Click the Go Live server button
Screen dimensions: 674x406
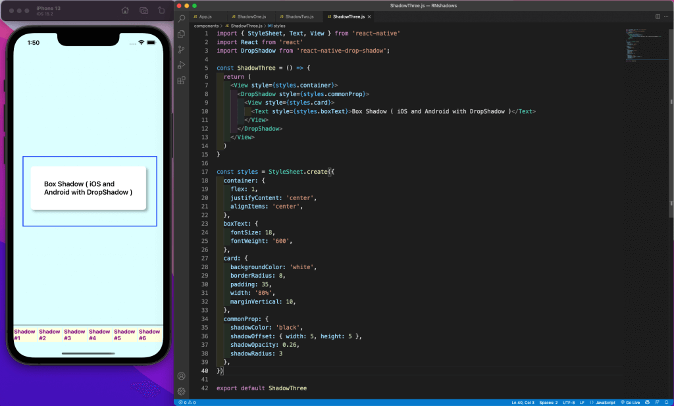tap(631, 402)
